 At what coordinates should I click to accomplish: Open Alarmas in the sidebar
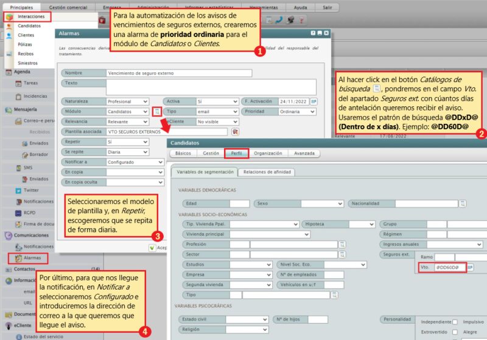coord(32,257)
